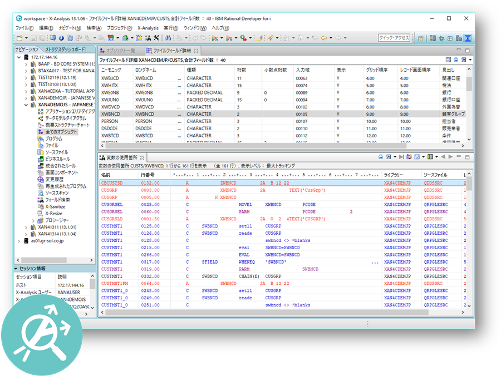
Task: Open the ヘルプ(H) menu
Action: pos(220,28)
